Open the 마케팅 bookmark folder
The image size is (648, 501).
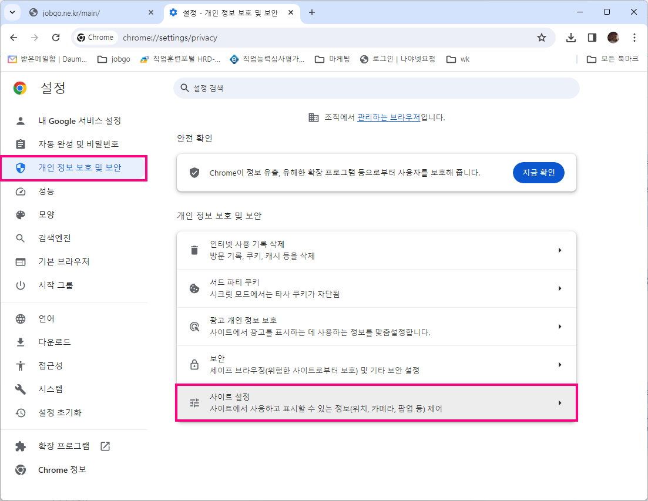tap(333, 59)
